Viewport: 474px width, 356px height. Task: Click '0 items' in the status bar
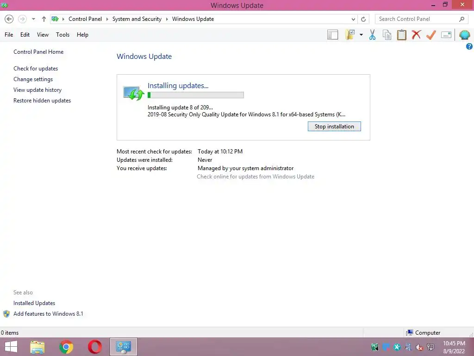[10, 333]
